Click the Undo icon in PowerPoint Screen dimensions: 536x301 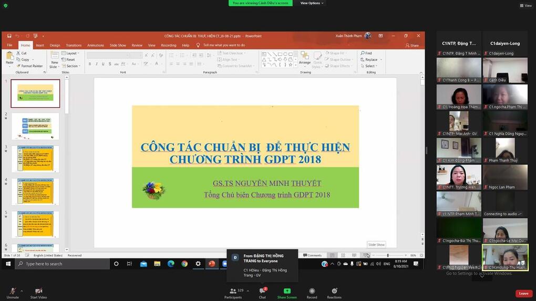(x=17, y=36)
